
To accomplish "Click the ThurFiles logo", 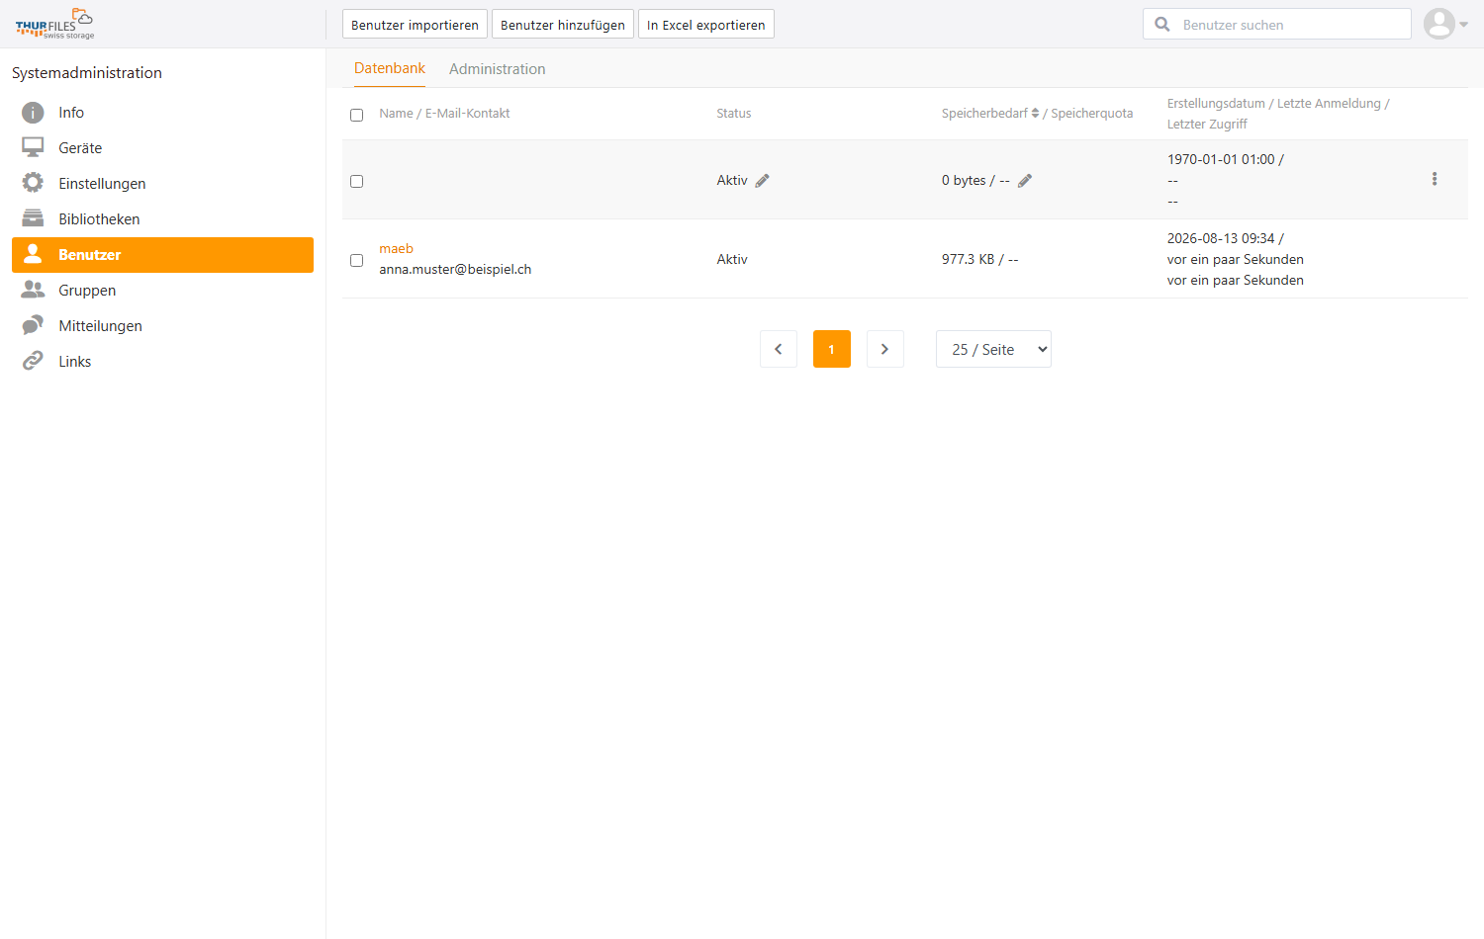I will 54,24.
